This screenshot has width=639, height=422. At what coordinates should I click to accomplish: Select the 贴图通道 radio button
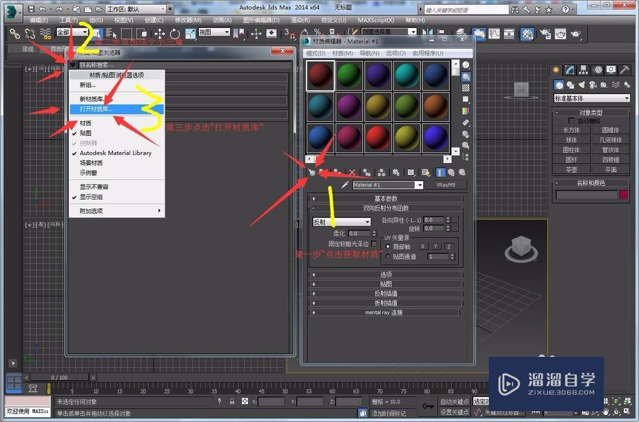(x=388, y=257)
